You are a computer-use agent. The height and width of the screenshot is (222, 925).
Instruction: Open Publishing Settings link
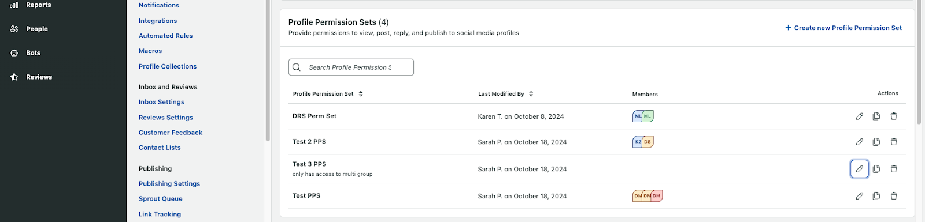point(169,184)
